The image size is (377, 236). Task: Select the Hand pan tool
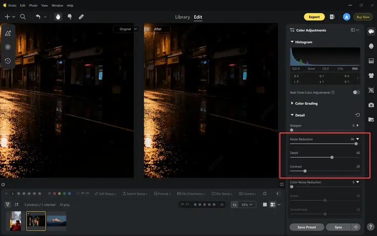pyautogui.click(x=58, y=17)
